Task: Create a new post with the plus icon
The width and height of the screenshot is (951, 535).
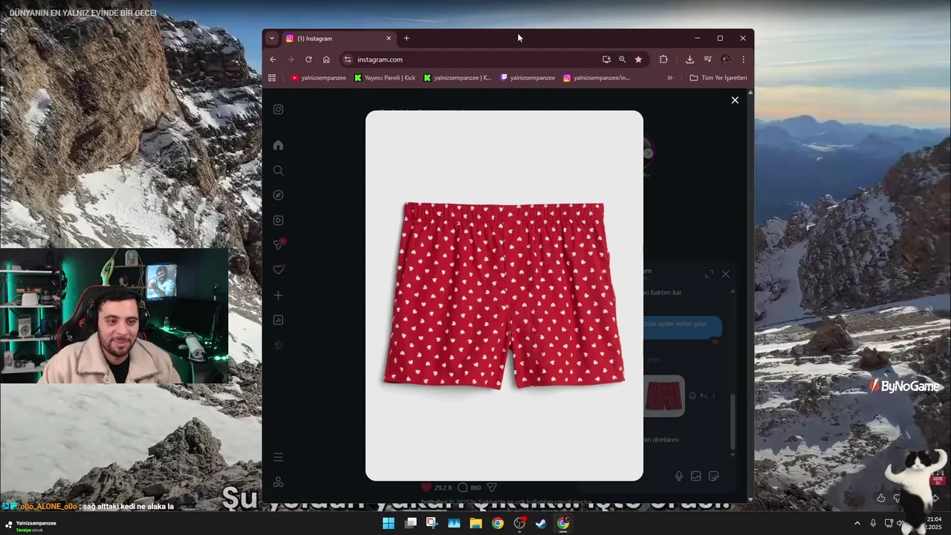Action: [278, 295]
